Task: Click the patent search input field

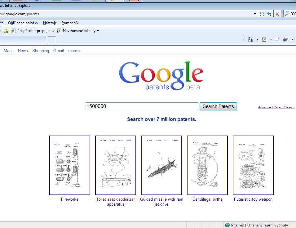Action: tap(142, 106)
